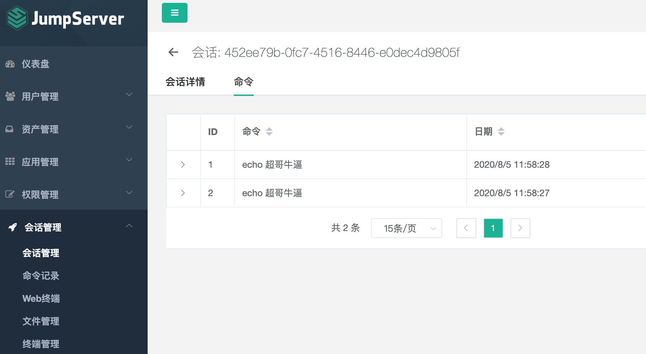Click the ID column header
The width and height of the screenshot is (646, 354).
tap(213, 132)
